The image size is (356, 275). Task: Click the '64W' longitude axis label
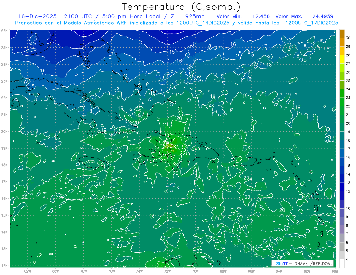click(279, 271)
